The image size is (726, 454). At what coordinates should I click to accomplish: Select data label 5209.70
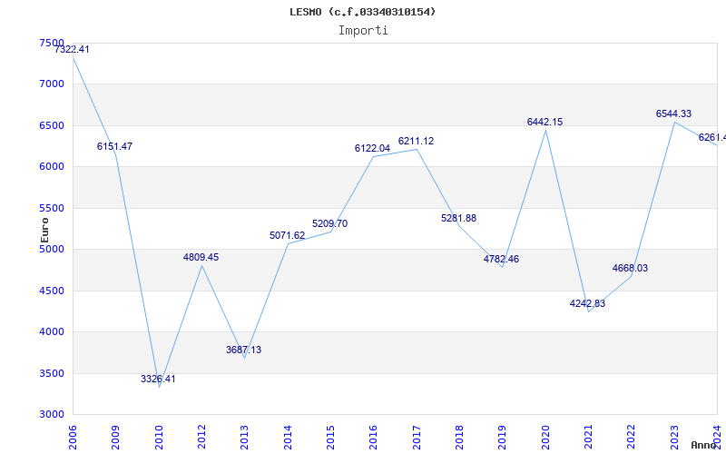coord(329,223)
